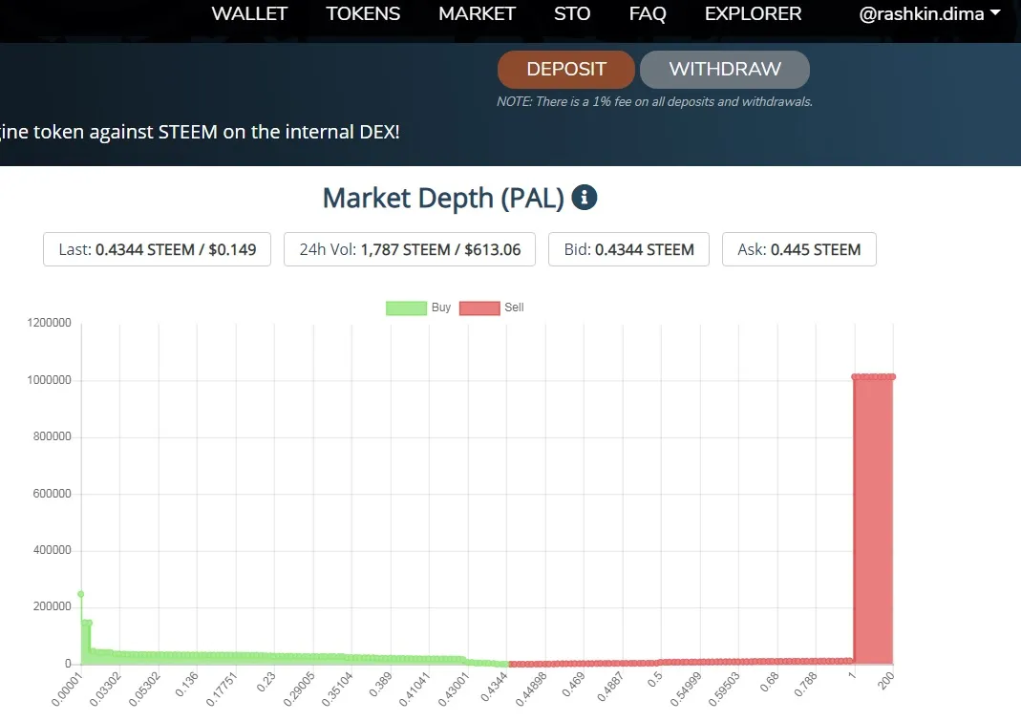Viewport: 1021px width, 721px height.
Task: Click the 24h Vol 1,787 STEEM box
Action: (x=410, y=249)
